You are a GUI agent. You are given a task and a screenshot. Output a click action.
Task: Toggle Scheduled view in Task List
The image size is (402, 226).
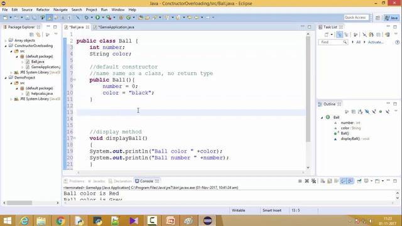pyautogui.click(x=346, y=35)
